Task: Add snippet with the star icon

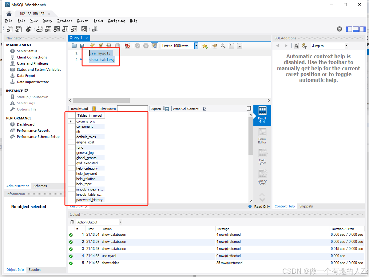Action: point(205,46)
